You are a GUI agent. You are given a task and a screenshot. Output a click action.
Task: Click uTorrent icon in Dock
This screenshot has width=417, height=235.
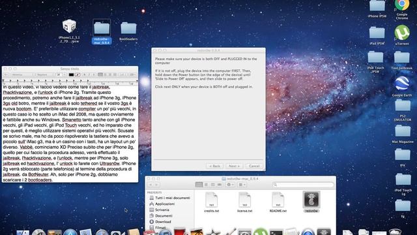260,231
